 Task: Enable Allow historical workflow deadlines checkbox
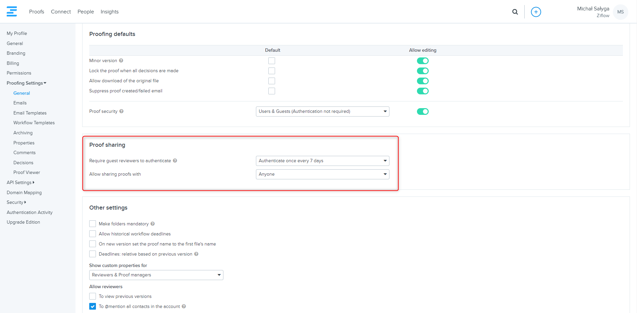93,234
